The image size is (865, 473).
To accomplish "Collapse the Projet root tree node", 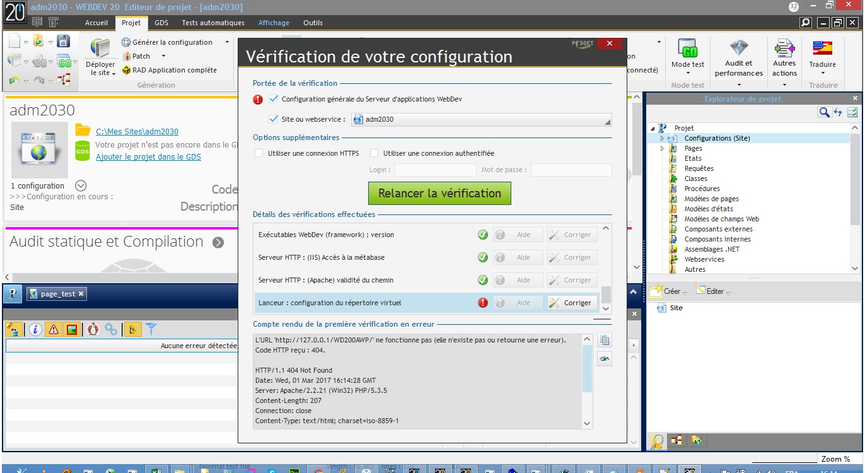I will tap(652, 128).
